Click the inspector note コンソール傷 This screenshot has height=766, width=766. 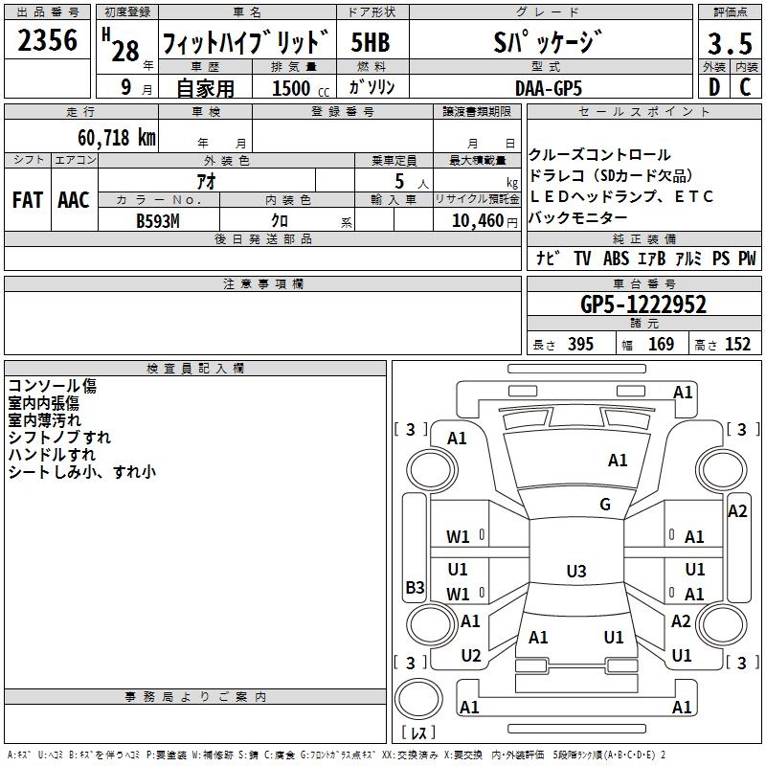pyautogui.click(x=53, y=386)
